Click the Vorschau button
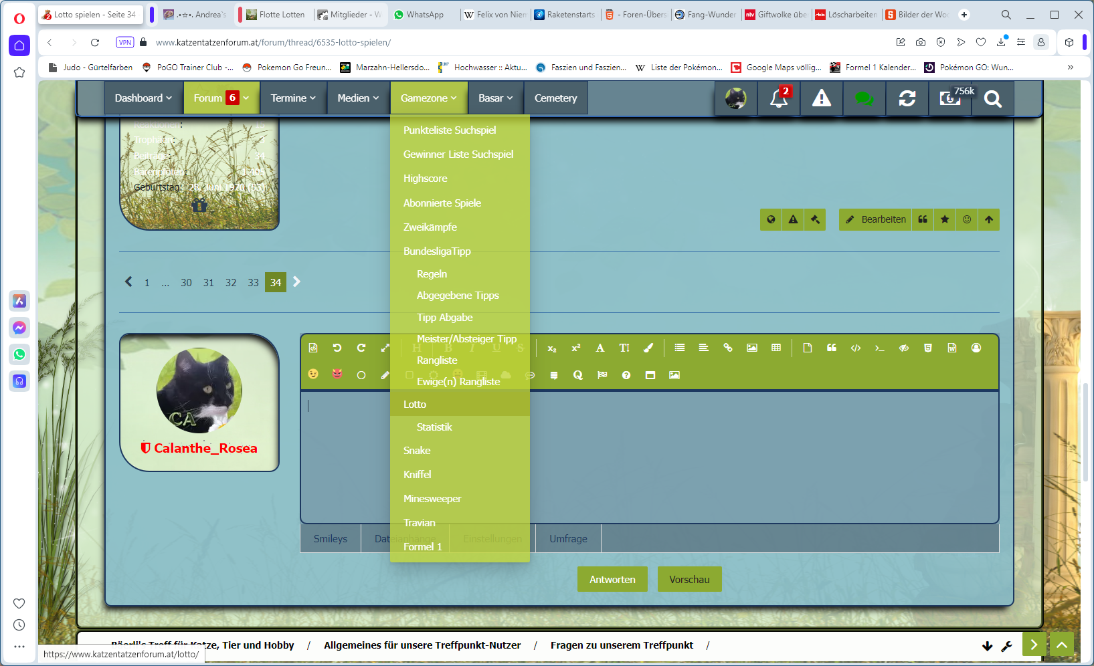1094x666 pixels. [x=689, y=580]
